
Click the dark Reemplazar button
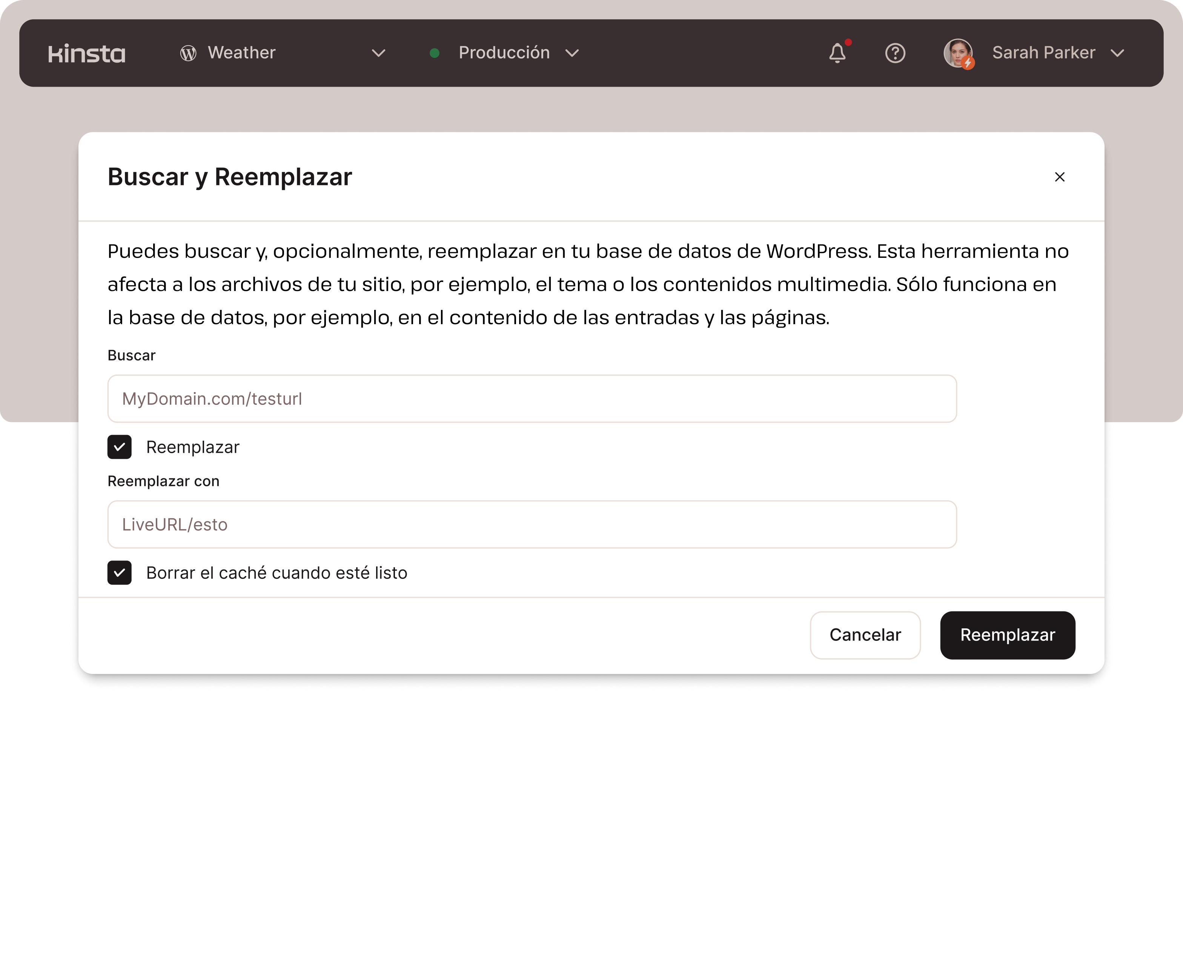coord(1007,635)
